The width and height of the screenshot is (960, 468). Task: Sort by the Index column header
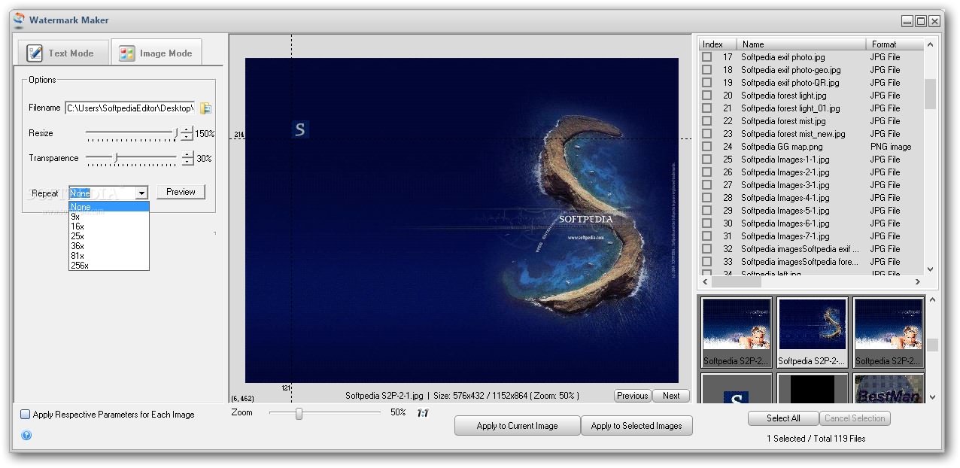point(718,44)
